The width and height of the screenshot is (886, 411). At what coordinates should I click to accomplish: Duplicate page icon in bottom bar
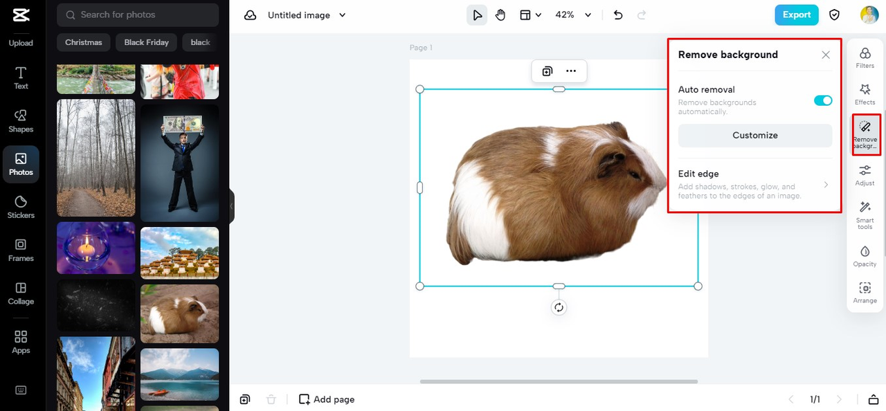point(245,399)
